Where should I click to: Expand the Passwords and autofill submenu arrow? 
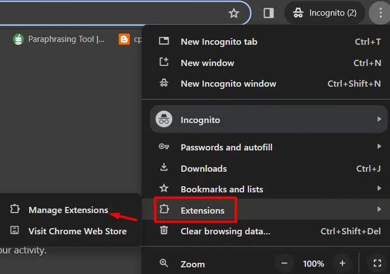(379, 146)
